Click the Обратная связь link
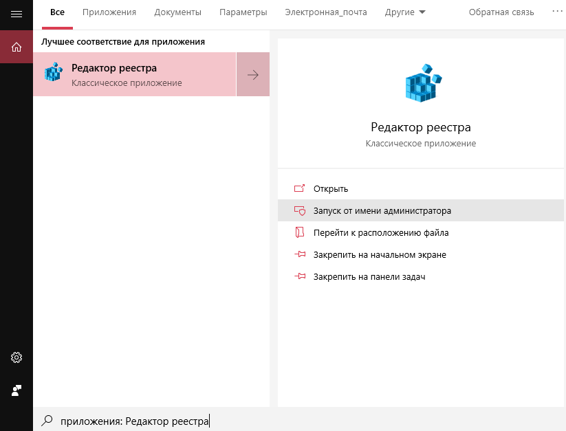Image resolution: width=566 pixels, height=431 pixels. (501, 12)
